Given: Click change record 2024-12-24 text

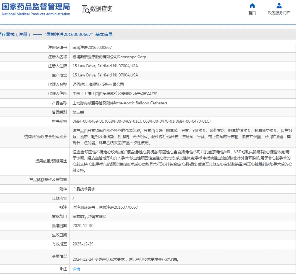Looking at the screenshot, I should (x=126, y=260).
